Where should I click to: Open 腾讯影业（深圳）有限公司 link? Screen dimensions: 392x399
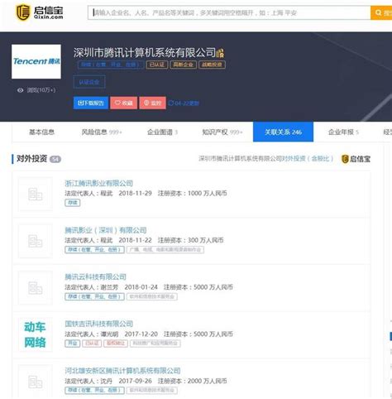click(106, 230)
